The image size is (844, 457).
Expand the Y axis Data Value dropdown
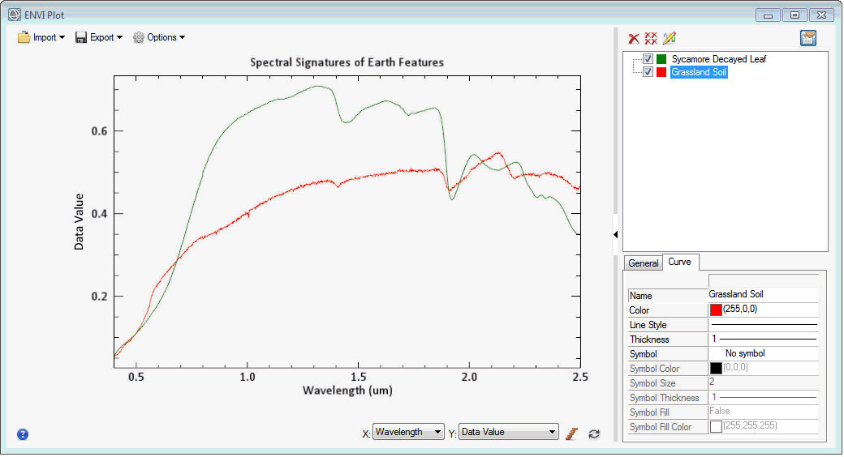(509, 432)
